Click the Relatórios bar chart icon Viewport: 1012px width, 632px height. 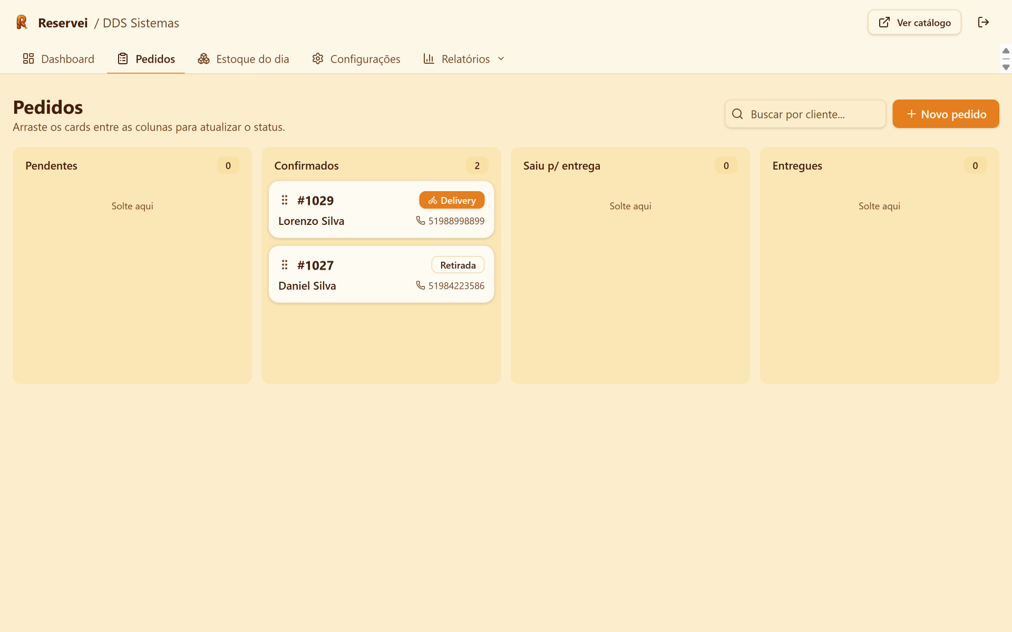click(429, 58)
